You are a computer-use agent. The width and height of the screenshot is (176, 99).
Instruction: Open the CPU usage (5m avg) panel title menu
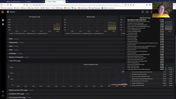[x=35, y=17]
